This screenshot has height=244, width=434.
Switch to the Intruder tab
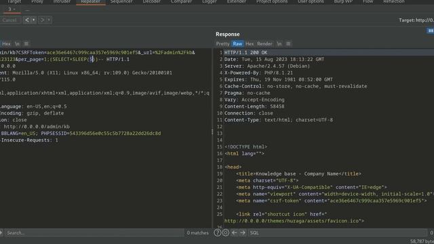62,1
